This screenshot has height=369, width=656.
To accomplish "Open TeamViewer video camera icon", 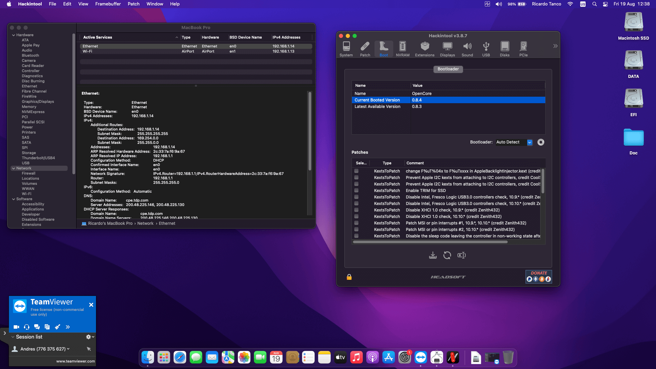I will 16,327.
